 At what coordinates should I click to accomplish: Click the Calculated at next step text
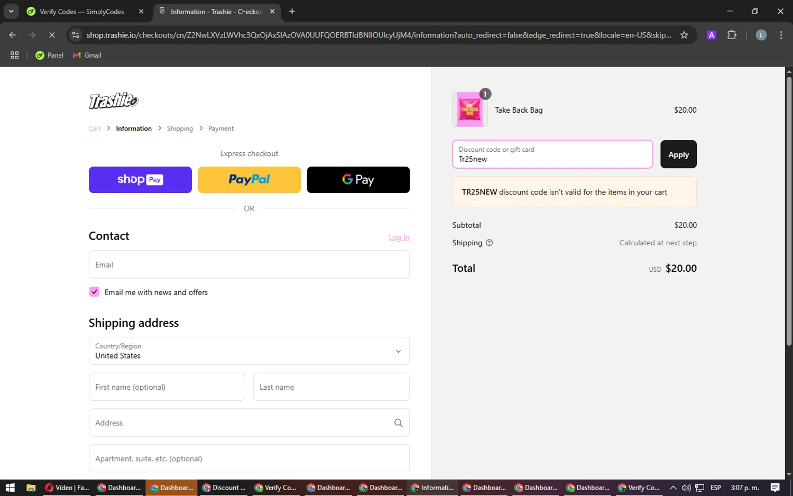[x=658, y=243]
